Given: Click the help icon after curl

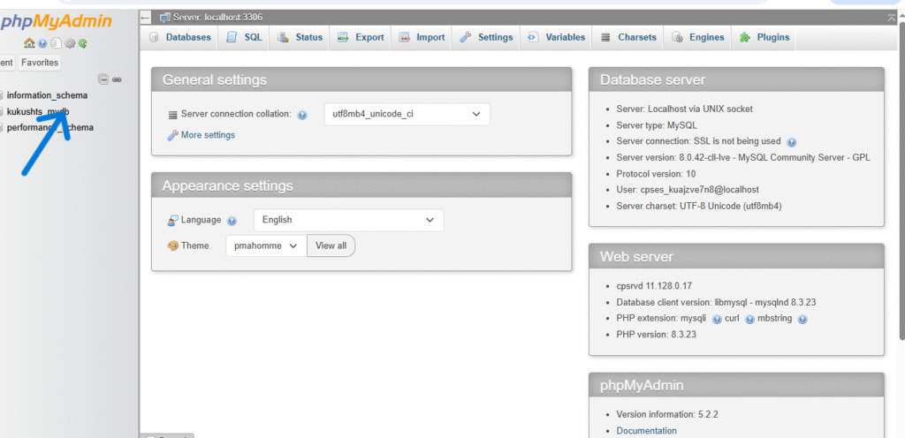Looking at the screenshot, I should (749, 319).
